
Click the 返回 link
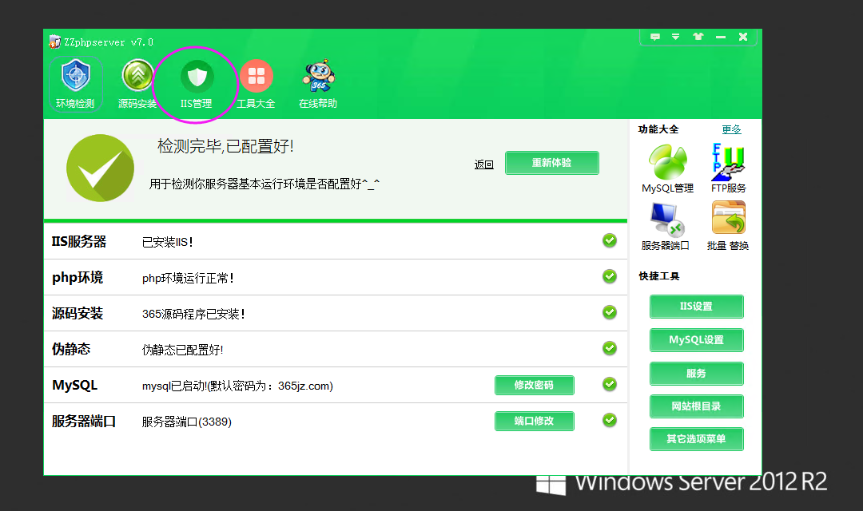click(484, 164)
